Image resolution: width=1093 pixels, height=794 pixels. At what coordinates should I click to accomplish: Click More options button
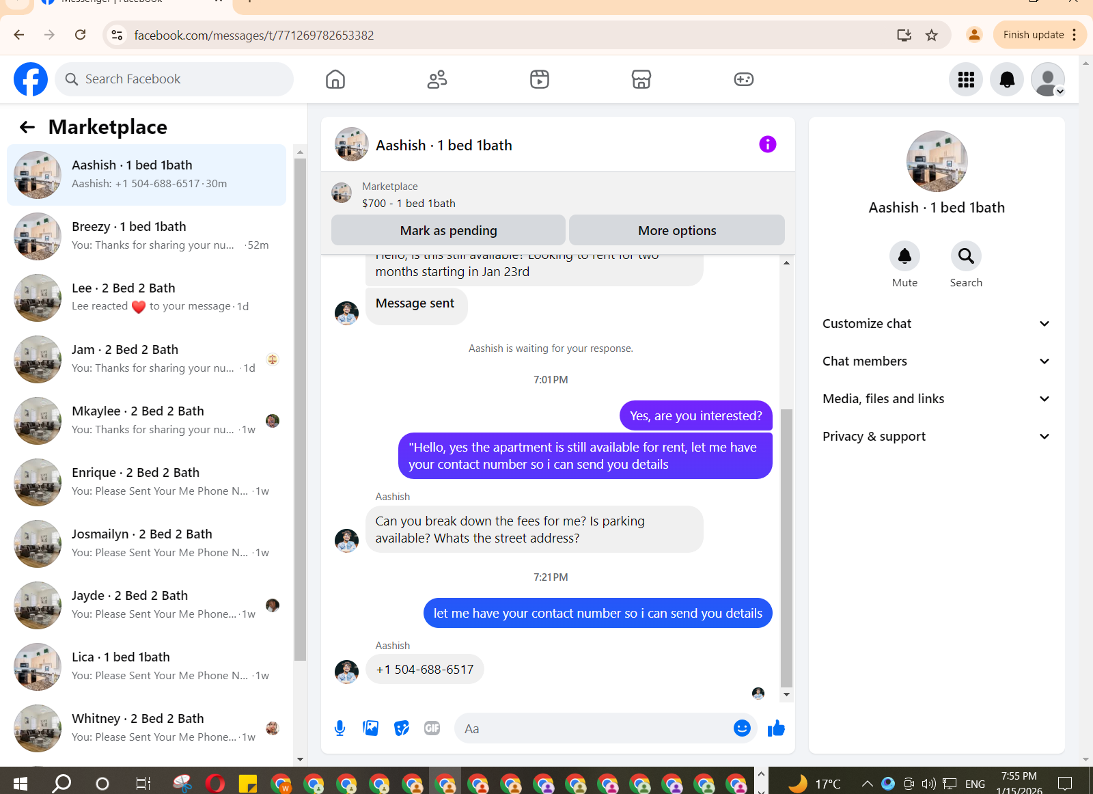[677, 230]
